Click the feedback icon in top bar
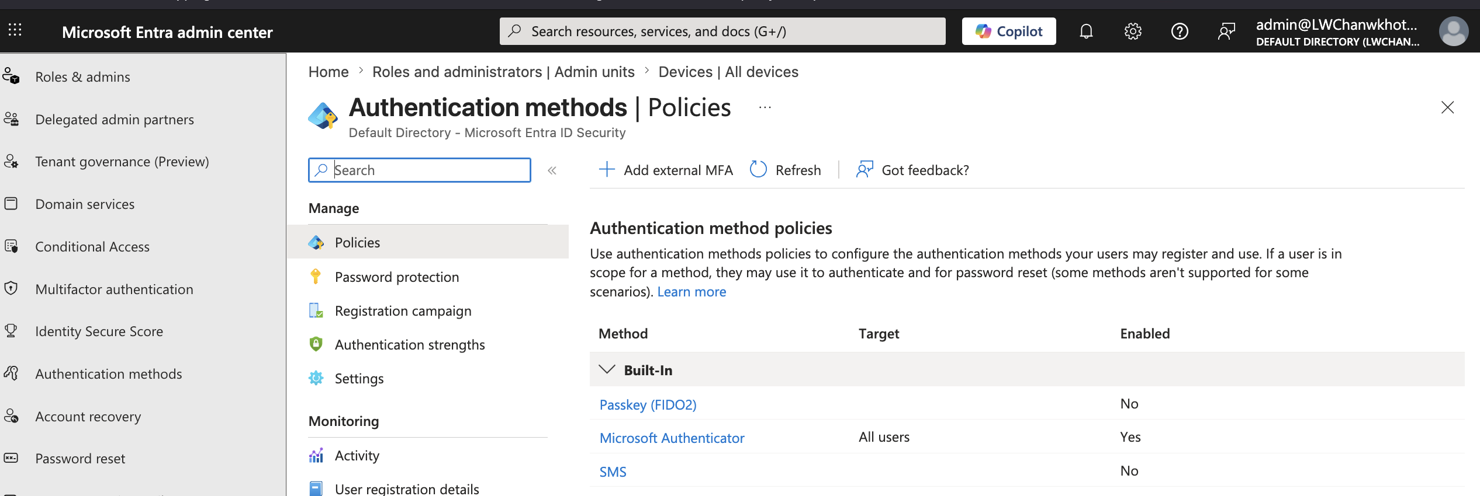 click(1226, 32)
